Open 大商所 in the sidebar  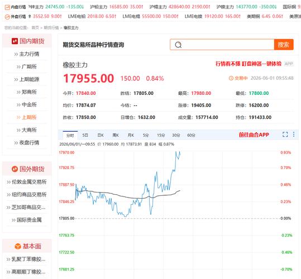(27, 130)
